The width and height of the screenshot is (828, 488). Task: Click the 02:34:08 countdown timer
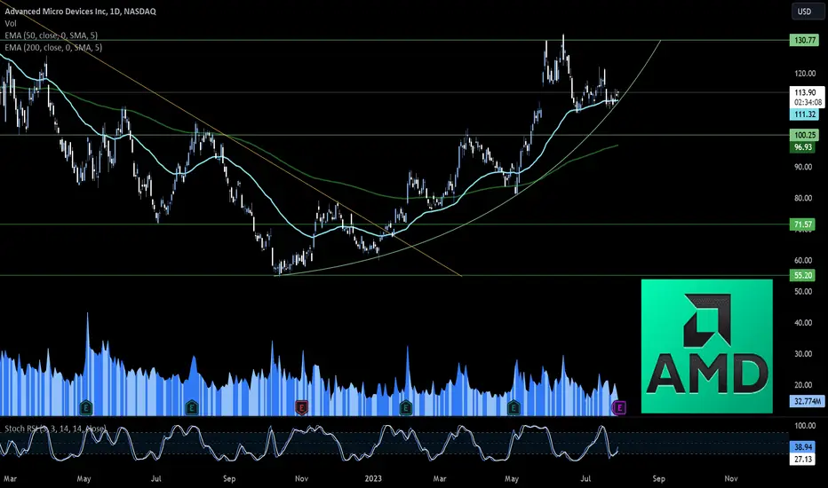click(808, 102)
